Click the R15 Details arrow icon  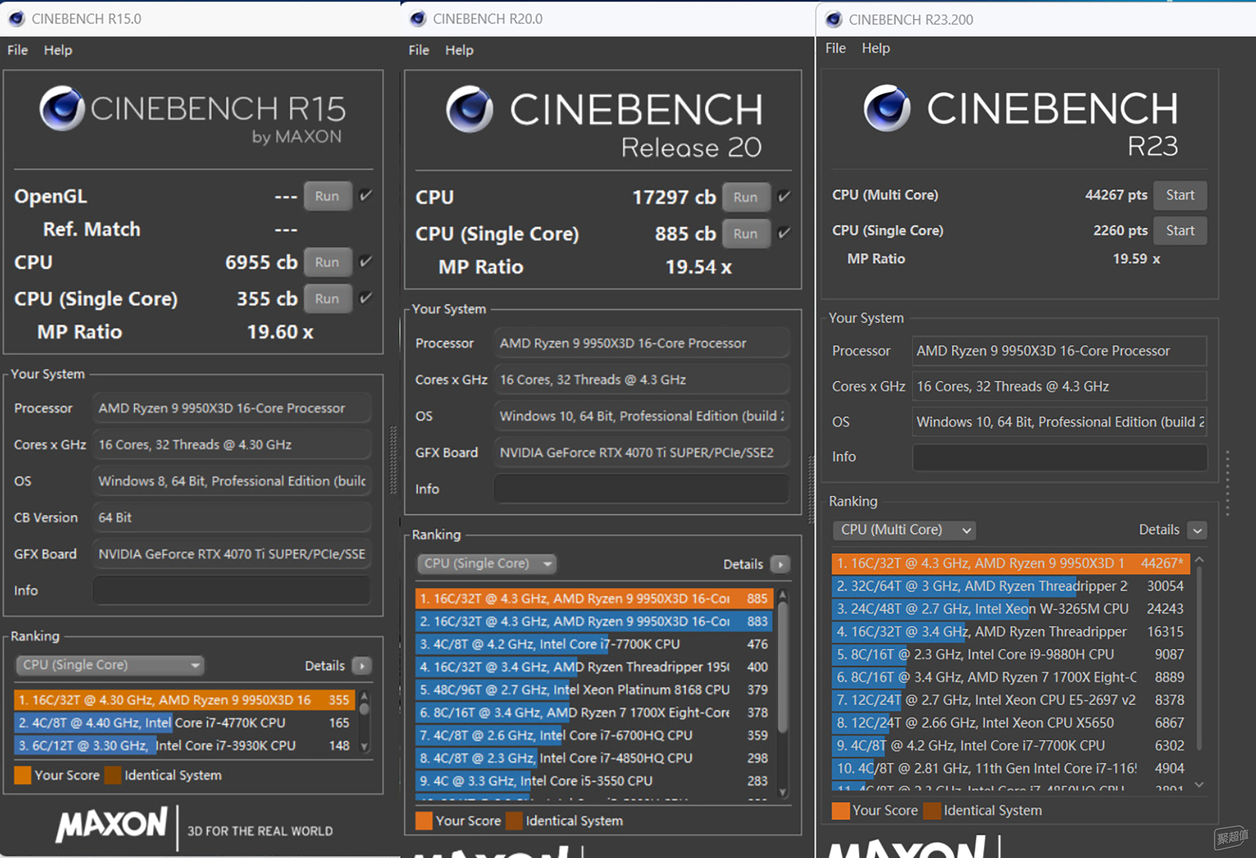[362, 665]
